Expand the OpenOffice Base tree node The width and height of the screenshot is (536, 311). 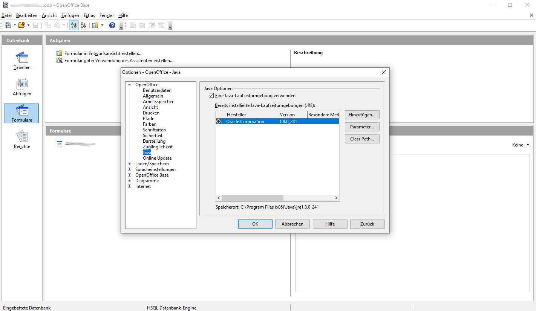click(130, 175)
